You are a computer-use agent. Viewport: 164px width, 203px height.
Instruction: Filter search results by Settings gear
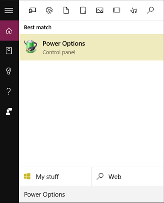pos(49,10)
